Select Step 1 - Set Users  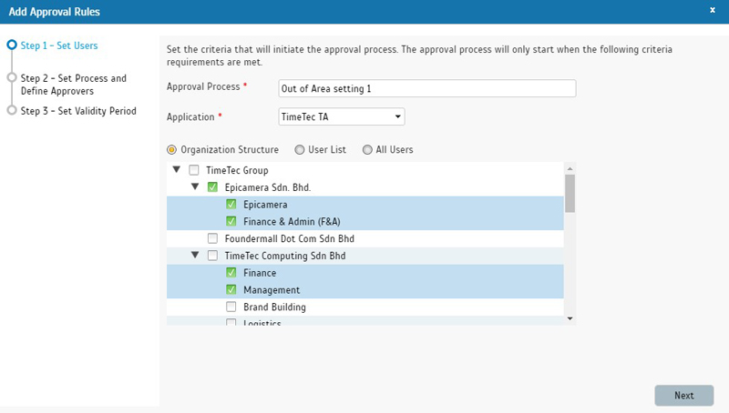59,45
